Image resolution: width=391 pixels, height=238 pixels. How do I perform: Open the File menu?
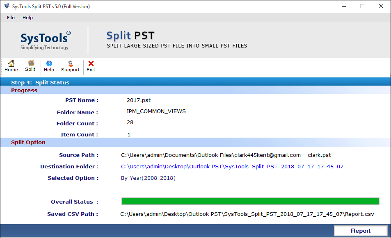11,18
